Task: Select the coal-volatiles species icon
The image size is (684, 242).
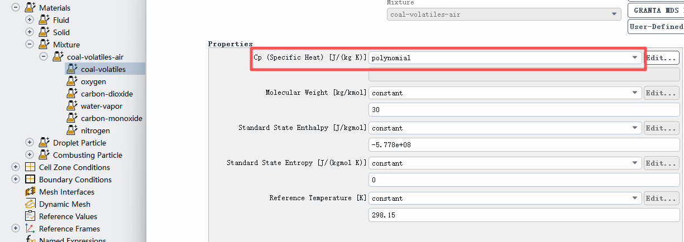Action: 71,69
